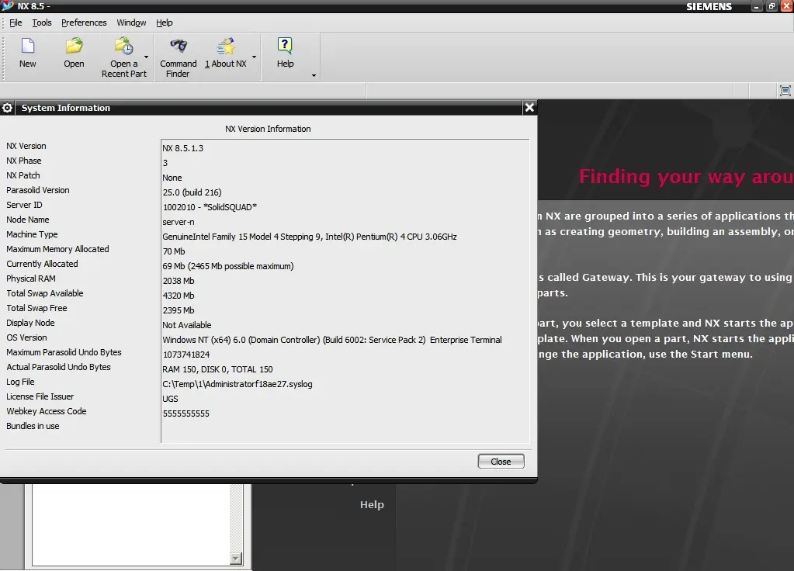794x571 pixels.
Task: Select the log file path value
Action: [238, 384]
